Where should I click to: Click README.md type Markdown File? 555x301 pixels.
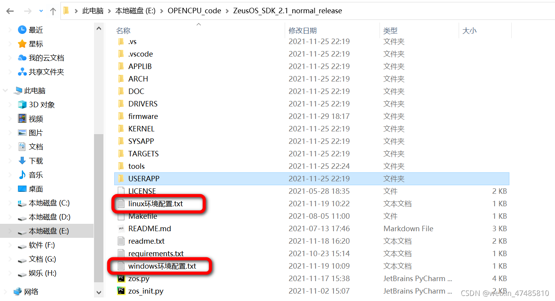click(x=408, y=228)
